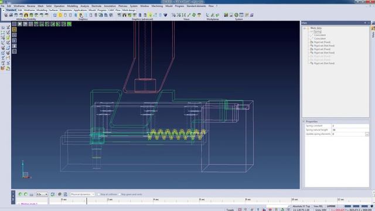Select the Motion study 1 timeline row

pos(29,204)
